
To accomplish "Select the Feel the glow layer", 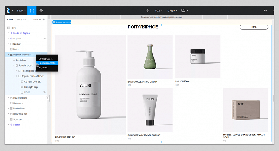I will pyautogui.click(x=20, y=98).
